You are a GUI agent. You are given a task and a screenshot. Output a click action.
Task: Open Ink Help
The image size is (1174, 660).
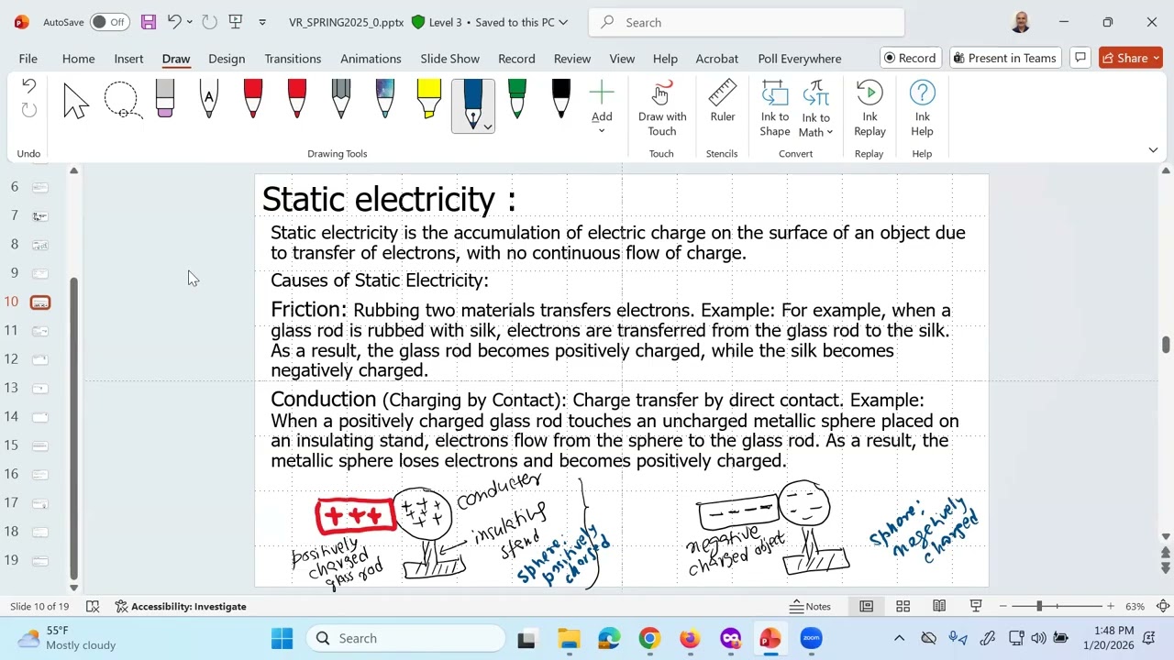point(923,108)
